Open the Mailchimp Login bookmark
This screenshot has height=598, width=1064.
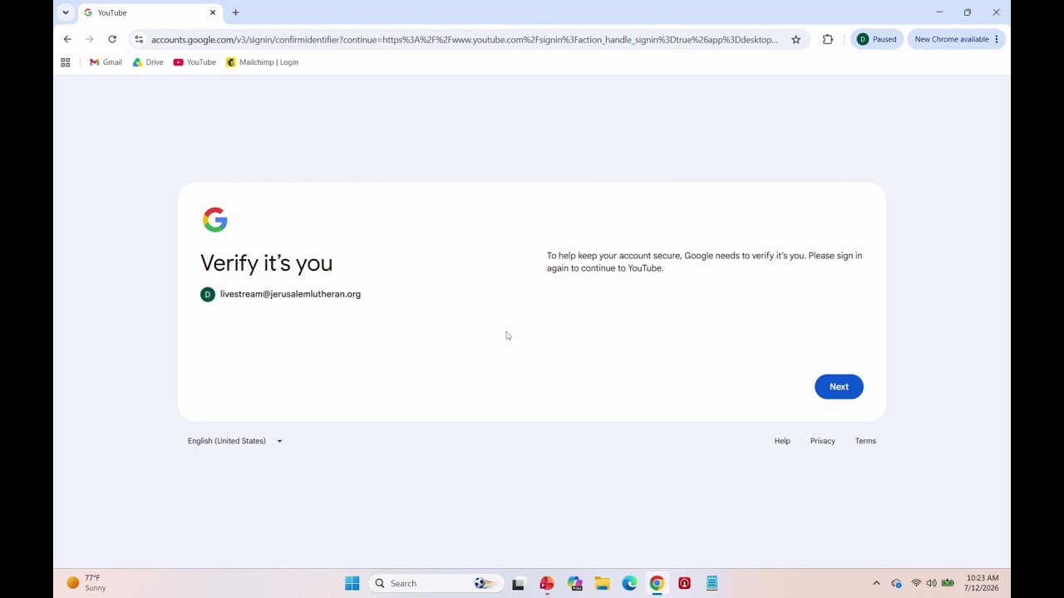point(262,62)
